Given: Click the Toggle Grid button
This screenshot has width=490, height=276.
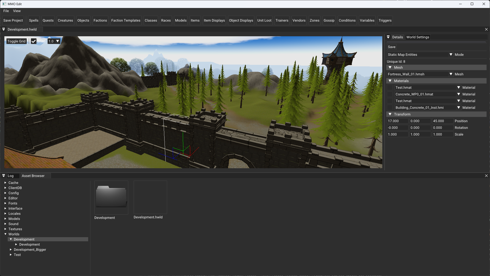Looking at the screenshot, I should coord(16,41).
